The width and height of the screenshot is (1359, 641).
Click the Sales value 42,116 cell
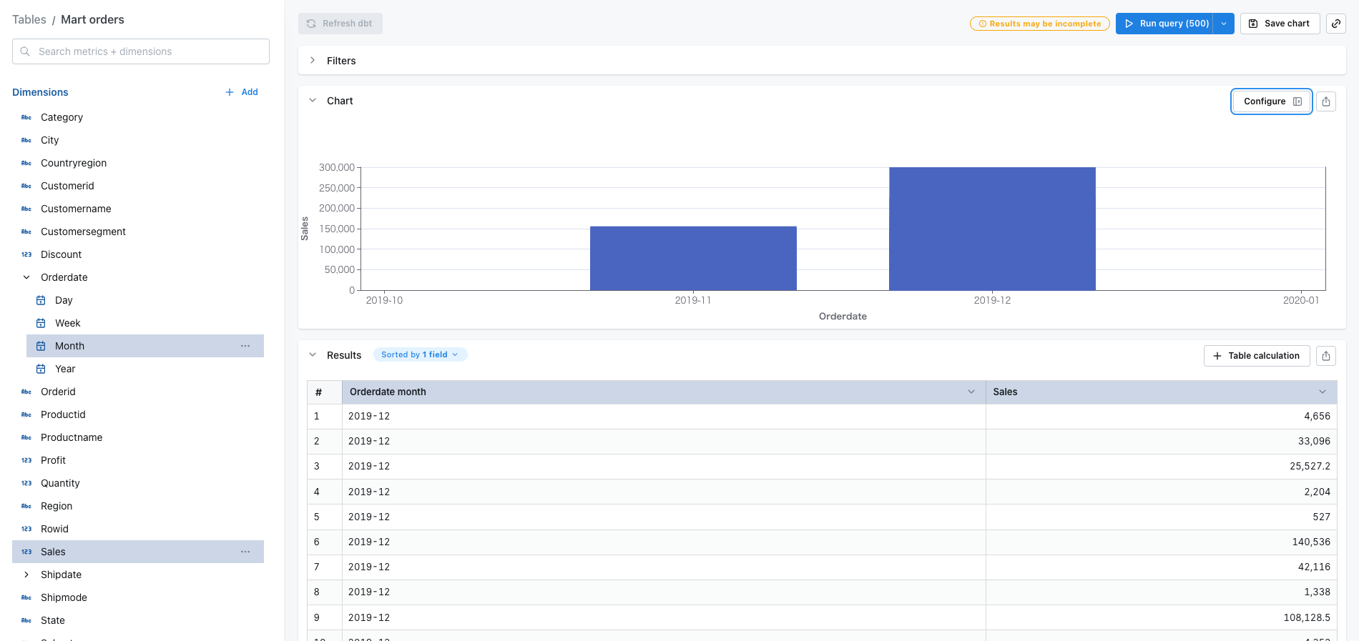click(x=1162, y=567)
